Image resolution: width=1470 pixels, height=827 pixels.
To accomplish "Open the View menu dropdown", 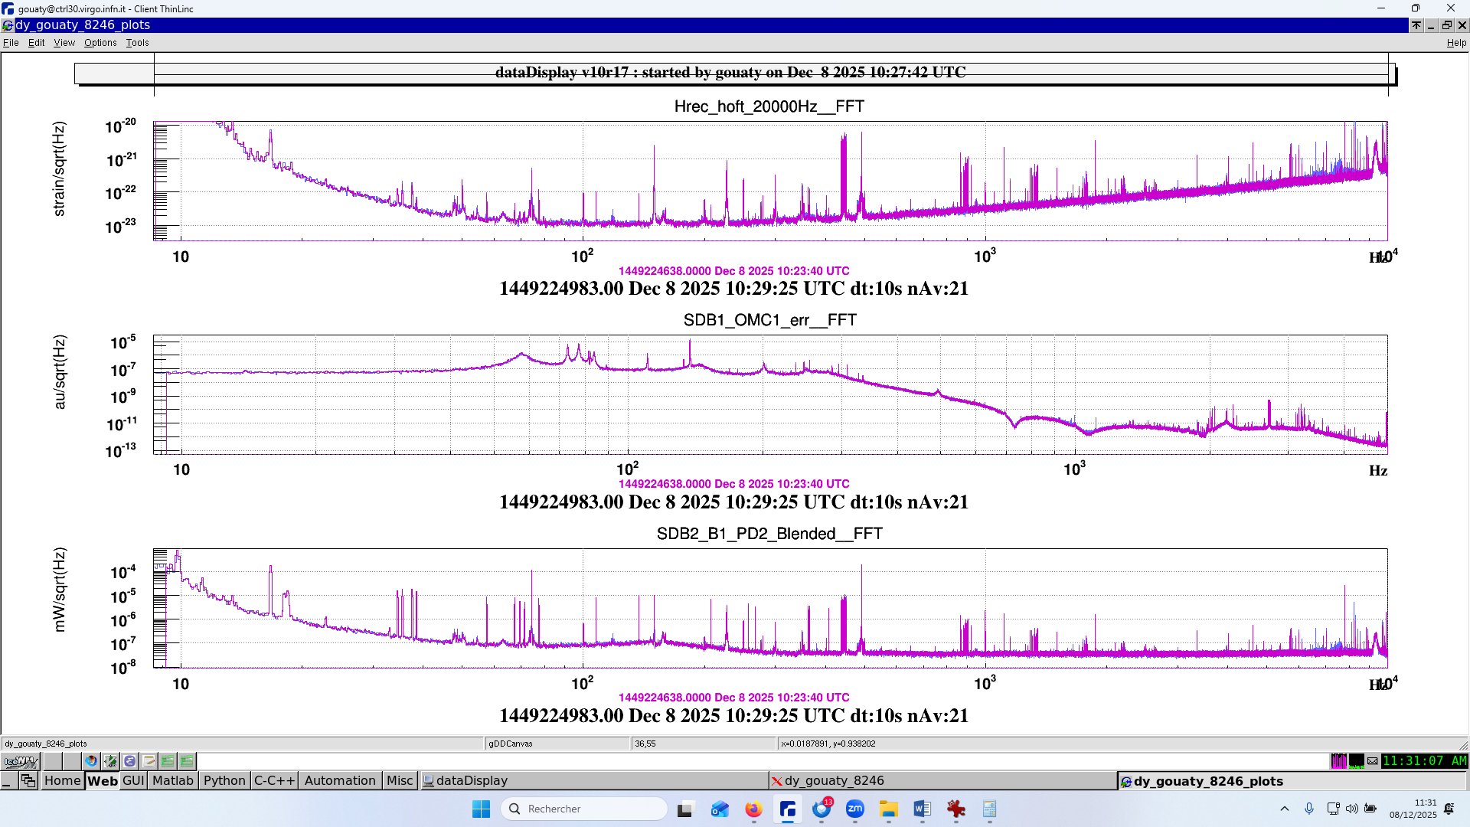I will tap(64, 43).
